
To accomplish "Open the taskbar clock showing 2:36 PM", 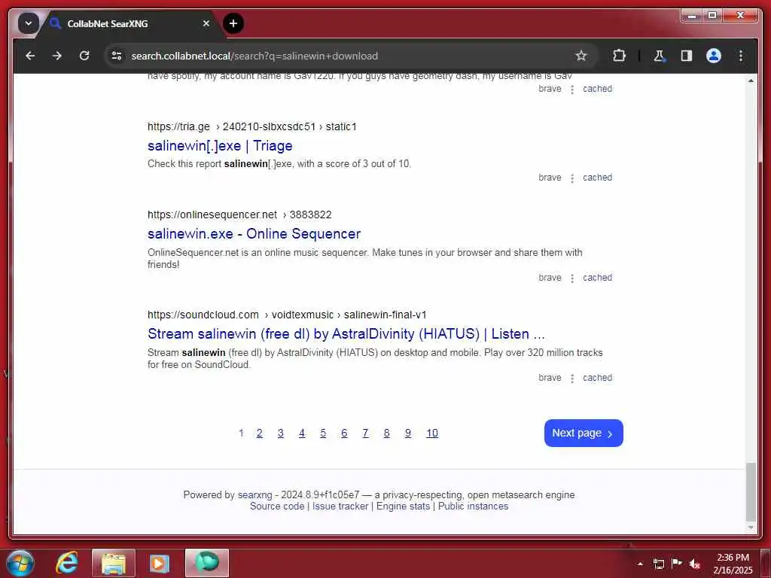I will click(733, 564).
